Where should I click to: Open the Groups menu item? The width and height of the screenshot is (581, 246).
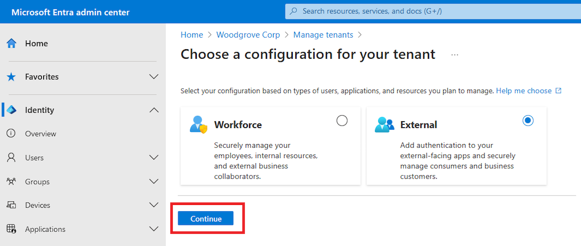pyautogui.click(x=37, y=182)
